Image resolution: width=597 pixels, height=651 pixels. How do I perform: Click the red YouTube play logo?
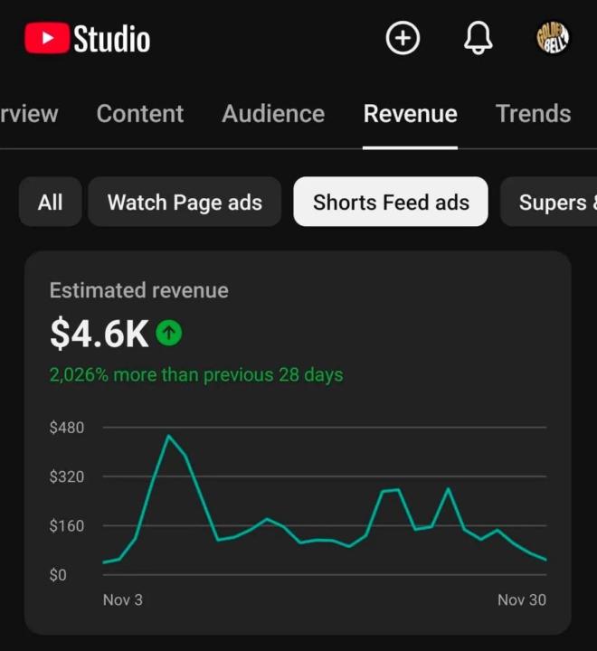pos(47,39)
